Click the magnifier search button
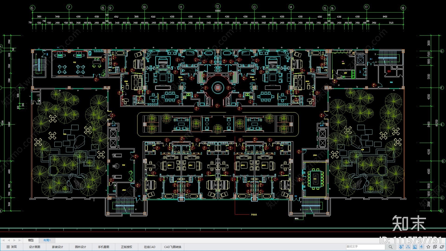The width and height of the screenshot is (446, 251). [391, 247]
